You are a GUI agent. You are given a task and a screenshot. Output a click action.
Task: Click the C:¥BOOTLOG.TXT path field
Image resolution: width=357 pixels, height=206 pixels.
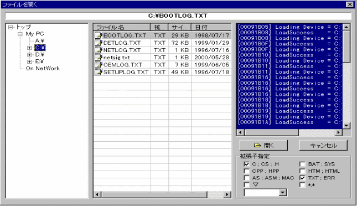pyautogui.click(x=178, y=16)
